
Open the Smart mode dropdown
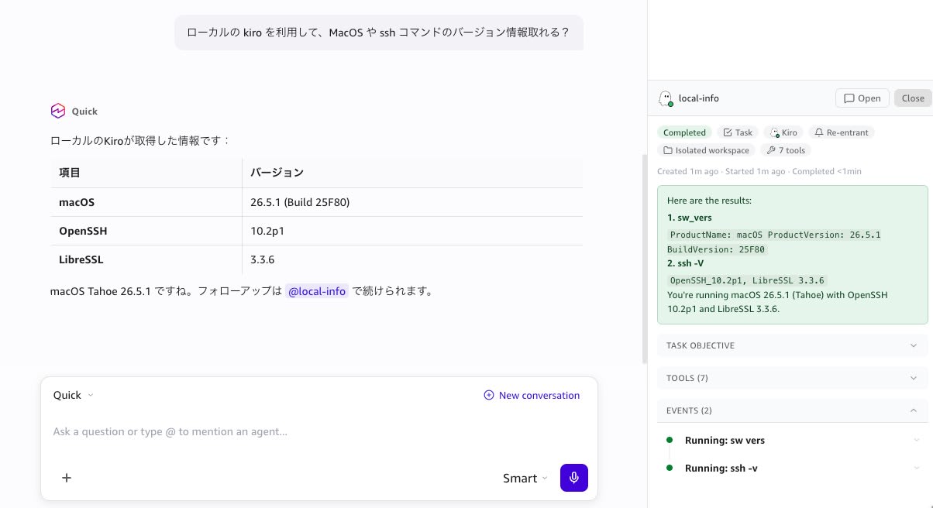[525, 478]
